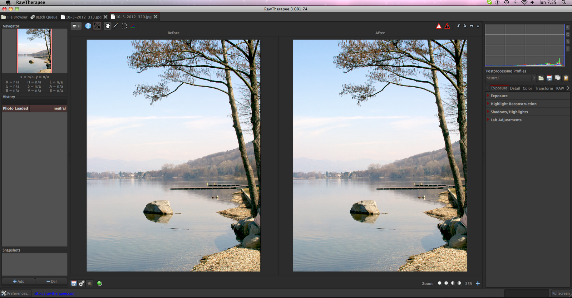Switch to the Exposure tab

pos(499,88)
